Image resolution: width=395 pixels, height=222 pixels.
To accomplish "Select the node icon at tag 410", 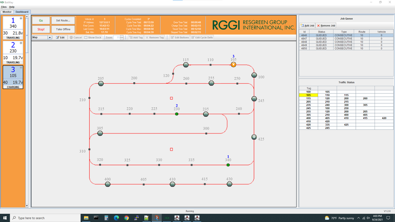I will 172,184.
